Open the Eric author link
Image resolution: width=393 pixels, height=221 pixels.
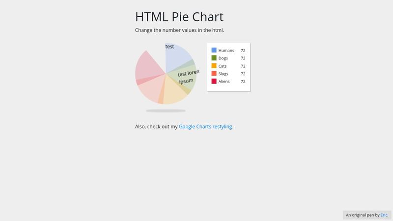384,215
